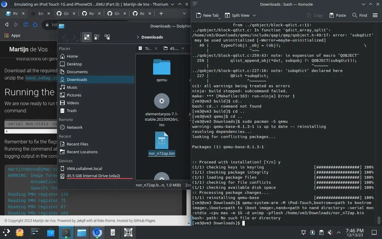
Task: Open Videos in Places panel
Action: (x=96, y=103)
